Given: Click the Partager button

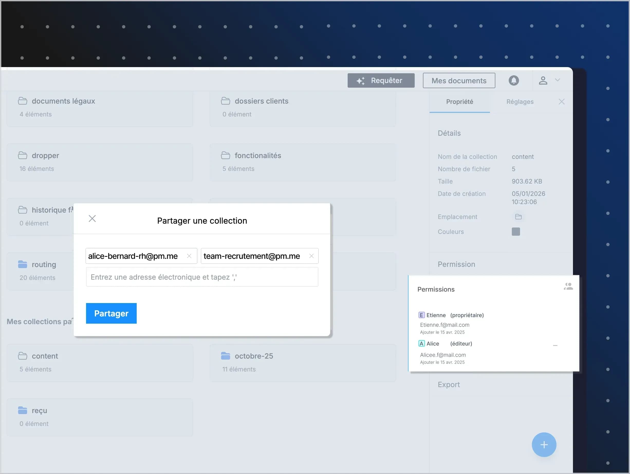Looking at the screenshot, I should click(x=111, y=313).
